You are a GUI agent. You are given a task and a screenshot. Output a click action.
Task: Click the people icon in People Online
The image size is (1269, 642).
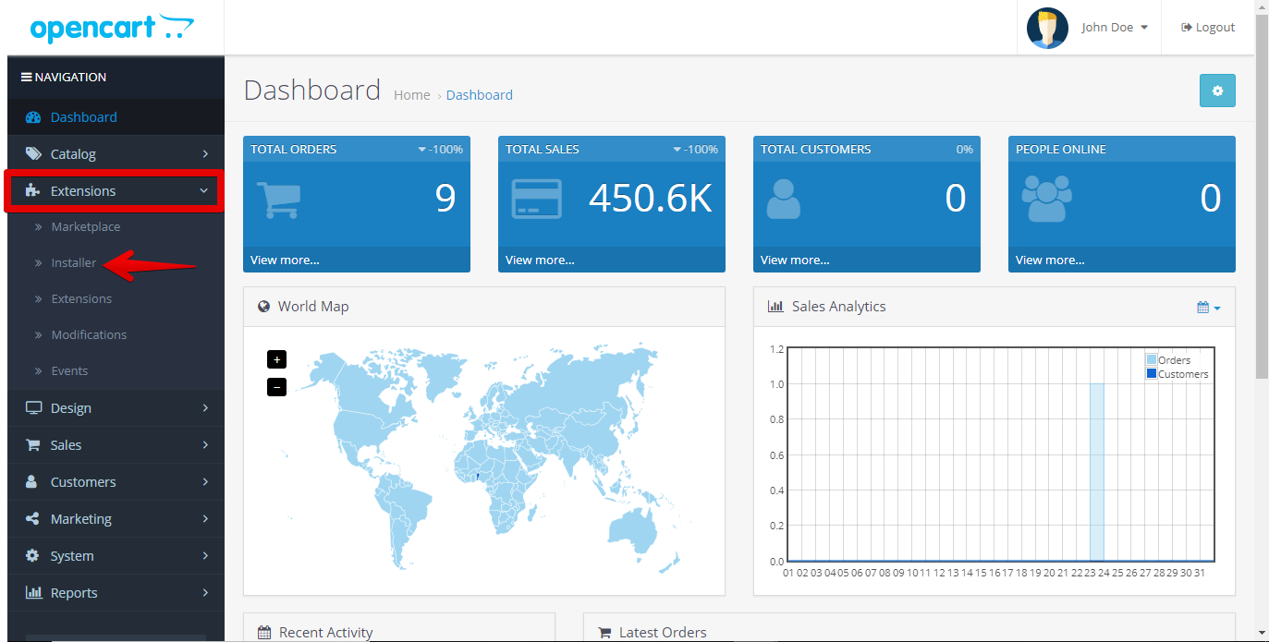[1047, 198]
